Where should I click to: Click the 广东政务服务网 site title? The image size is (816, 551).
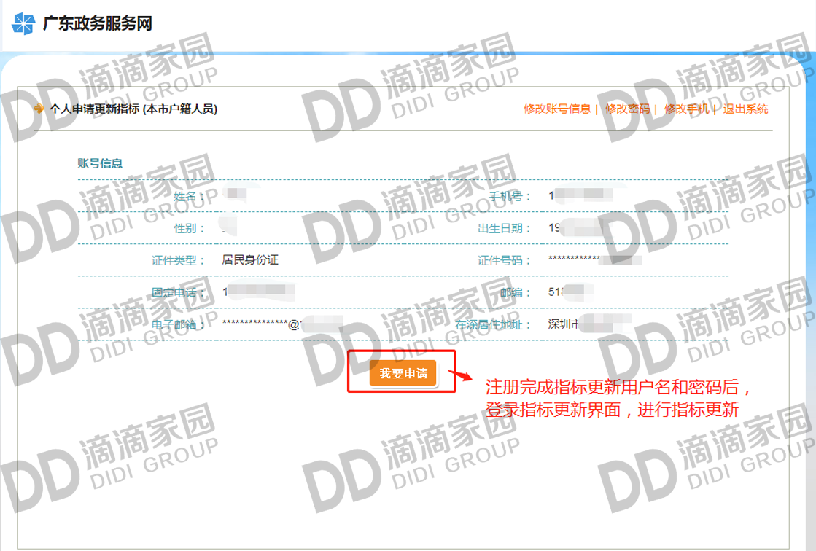click(x=97, y=23)
